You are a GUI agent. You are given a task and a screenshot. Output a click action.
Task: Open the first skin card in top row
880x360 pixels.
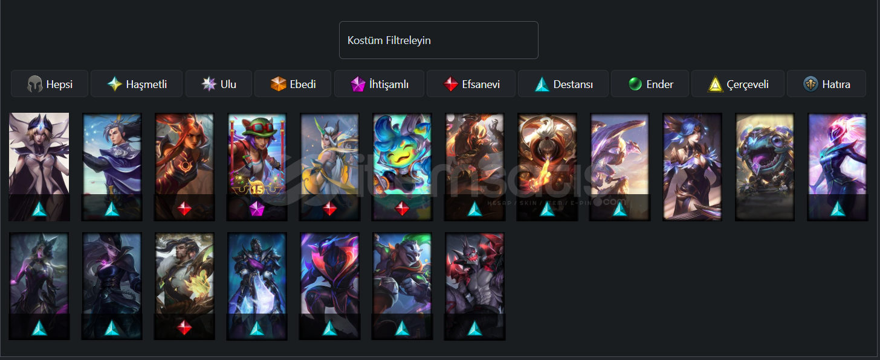point(39,167)
